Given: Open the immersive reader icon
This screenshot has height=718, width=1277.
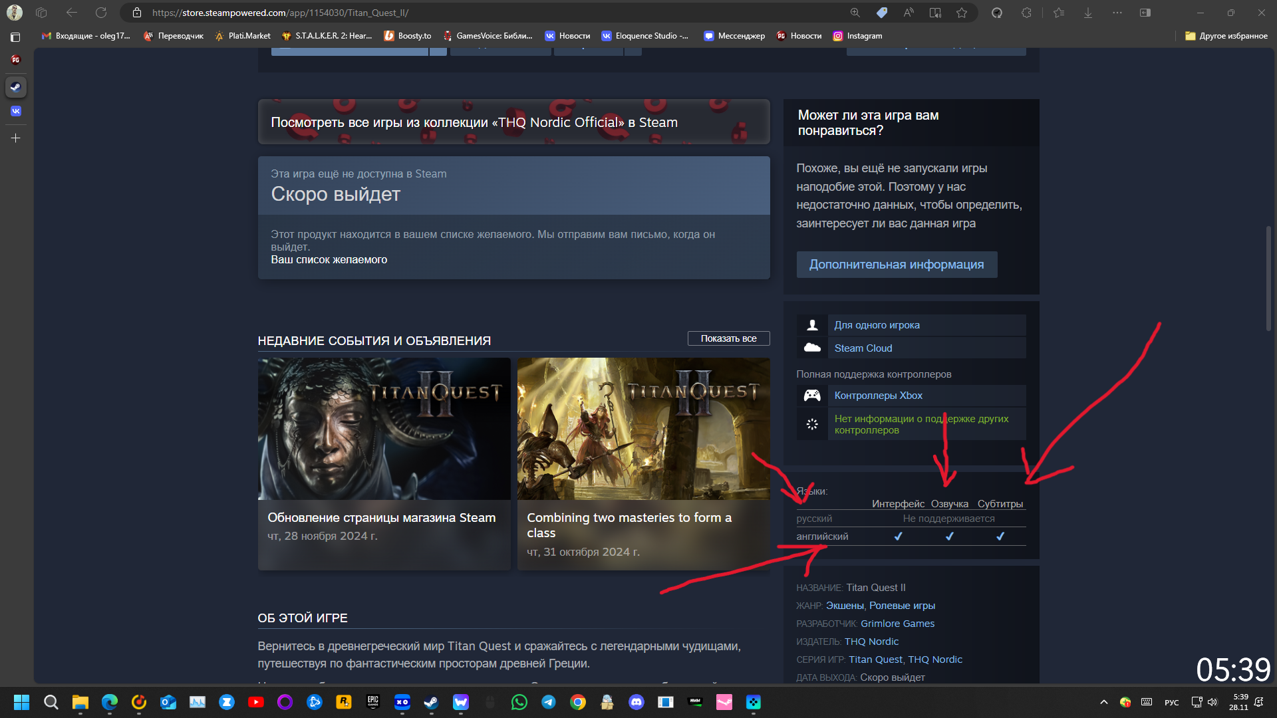Looking at the screenshot, I should click(935, 13).
